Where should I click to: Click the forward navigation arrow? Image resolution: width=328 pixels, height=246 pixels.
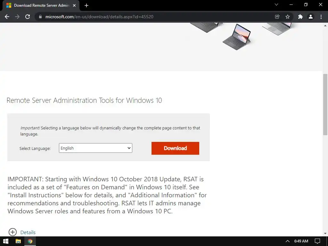click(x=17, y=17)
